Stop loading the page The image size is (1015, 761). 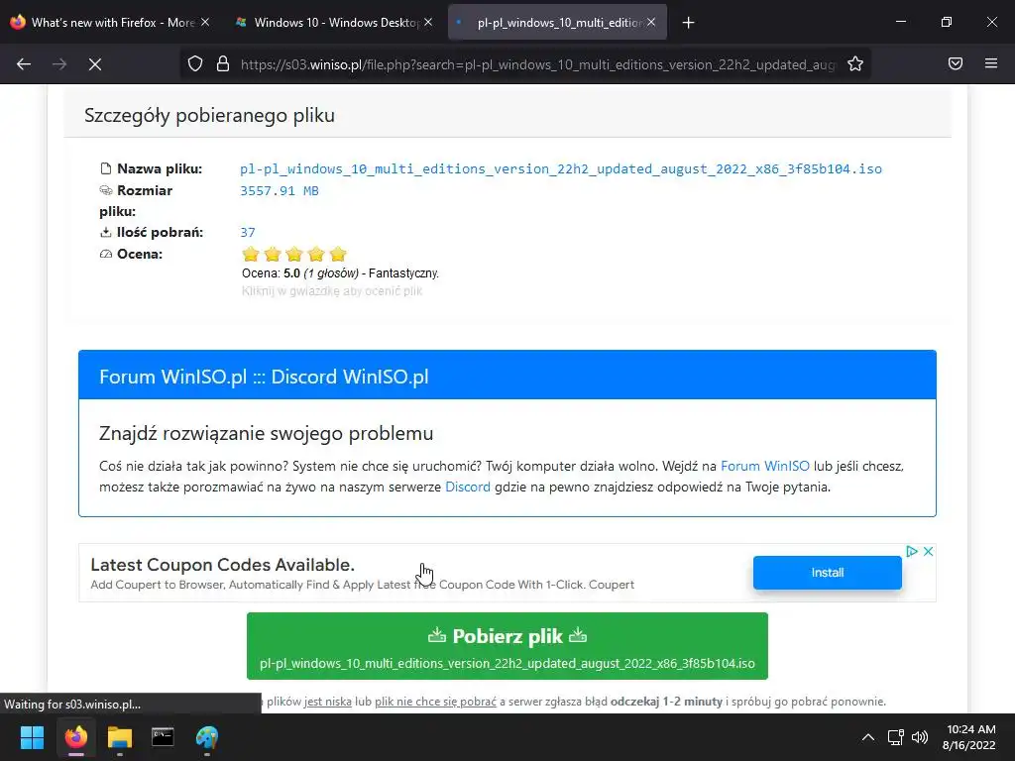pos(95,64)
